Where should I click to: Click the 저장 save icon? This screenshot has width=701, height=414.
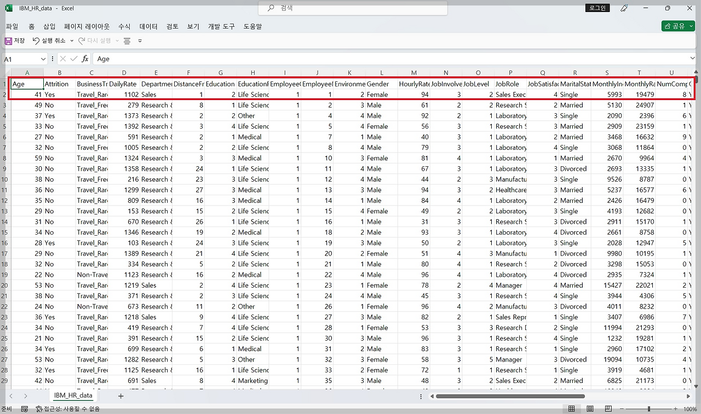click(x=8, y=41)
